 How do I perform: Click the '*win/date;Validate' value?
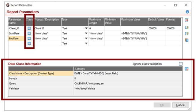(128, 89)
